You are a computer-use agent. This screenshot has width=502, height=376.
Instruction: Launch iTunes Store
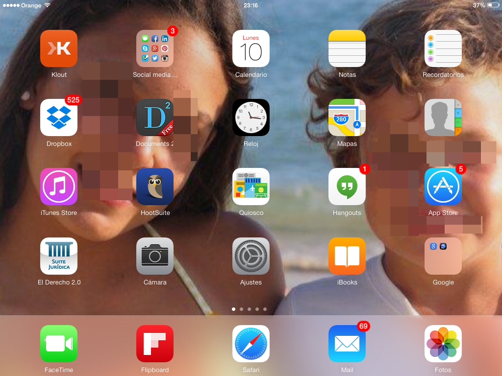(59, 187)
